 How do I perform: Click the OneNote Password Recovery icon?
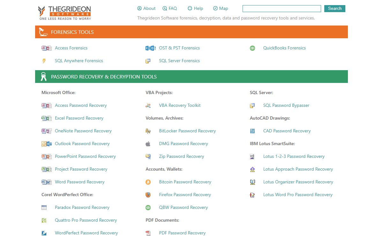click(x=47, y=131)
